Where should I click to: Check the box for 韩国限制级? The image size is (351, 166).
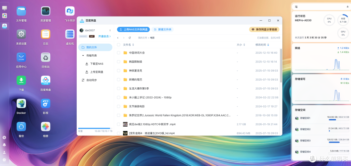119,62
